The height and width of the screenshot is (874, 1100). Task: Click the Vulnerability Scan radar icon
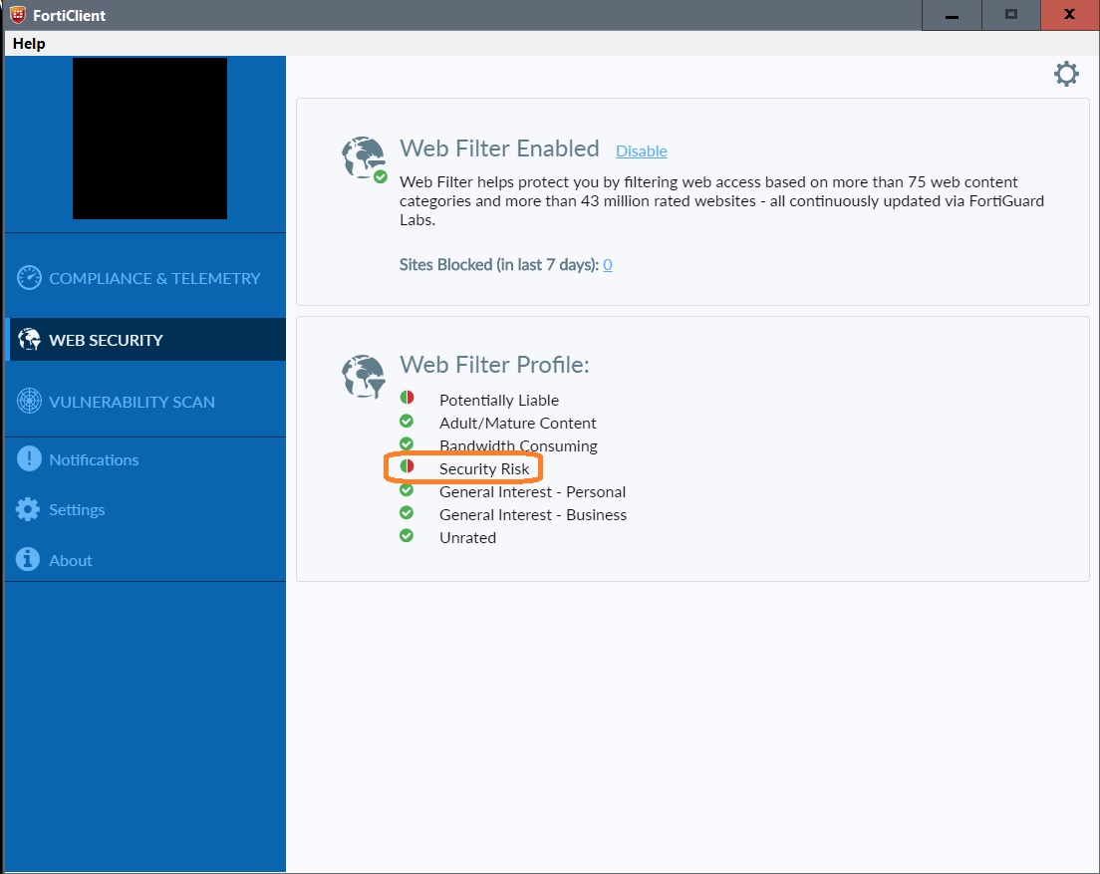pyautogui.click(x=29, y=402)
